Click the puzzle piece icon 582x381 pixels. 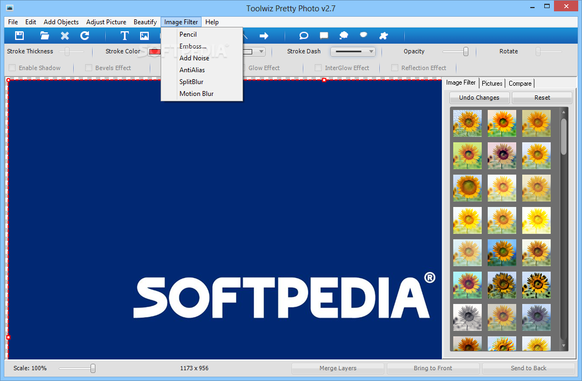pos(384,36)
